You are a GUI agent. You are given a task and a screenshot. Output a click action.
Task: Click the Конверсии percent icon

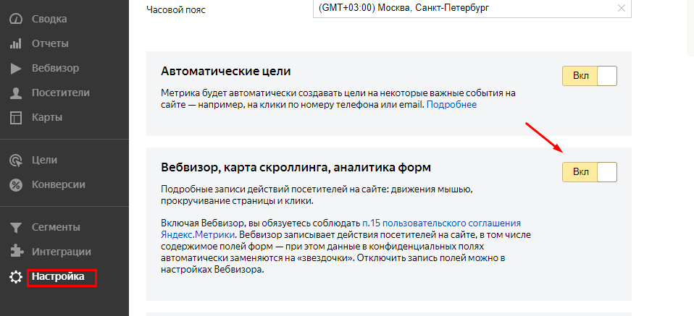click(16, 184)
